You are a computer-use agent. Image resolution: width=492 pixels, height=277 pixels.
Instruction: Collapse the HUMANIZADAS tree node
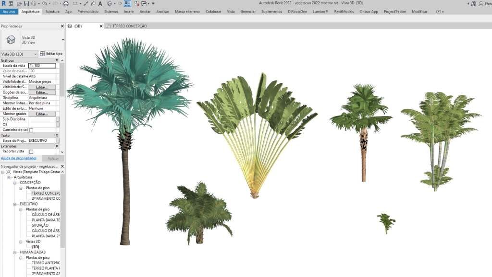[15, 252]
